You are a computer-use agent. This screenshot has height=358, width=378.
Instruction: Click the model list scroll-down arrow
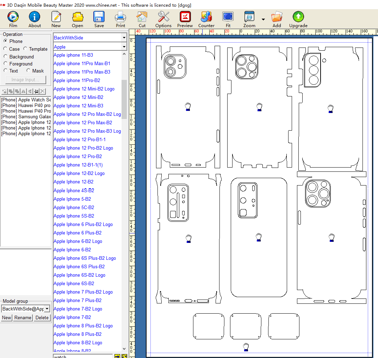(x=124, y=348)
